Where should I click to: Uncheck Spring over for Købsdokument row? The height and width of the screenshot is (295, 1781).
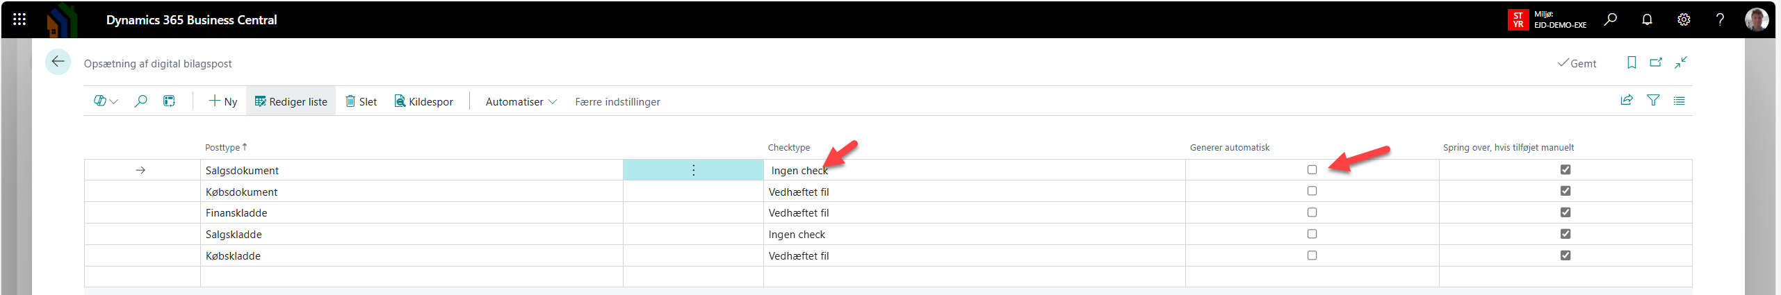coord(1566,191)
